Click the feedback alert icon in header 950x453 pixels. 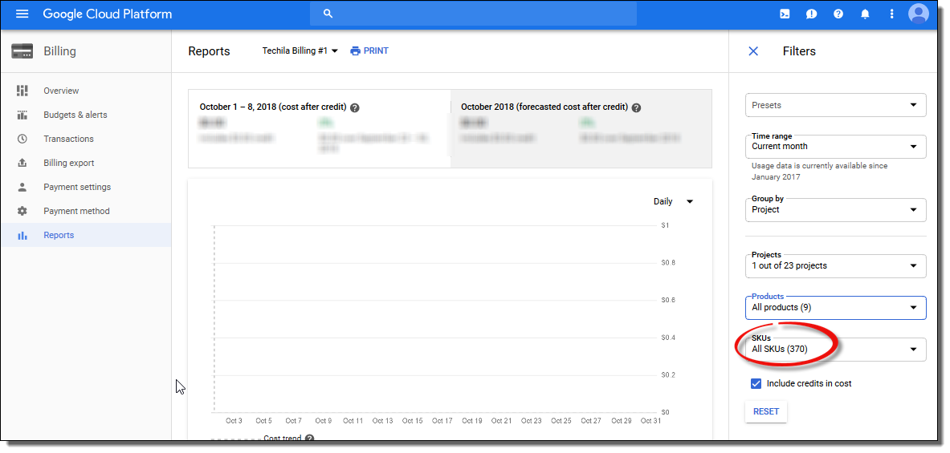tap(812, 14)
